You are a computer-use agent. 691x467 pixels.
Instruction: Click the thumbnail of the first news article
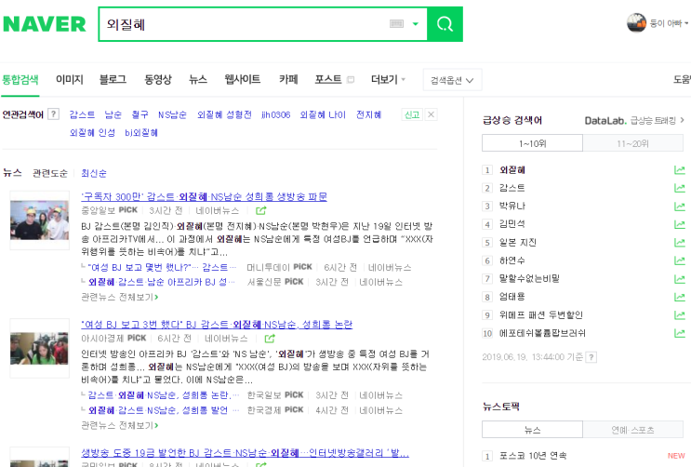[40, 220]
